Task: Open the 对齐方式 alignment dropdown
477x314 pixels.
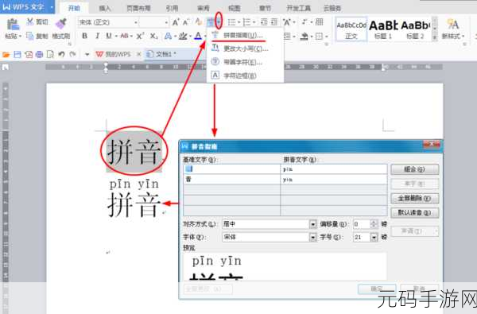Action: [313, 224]
